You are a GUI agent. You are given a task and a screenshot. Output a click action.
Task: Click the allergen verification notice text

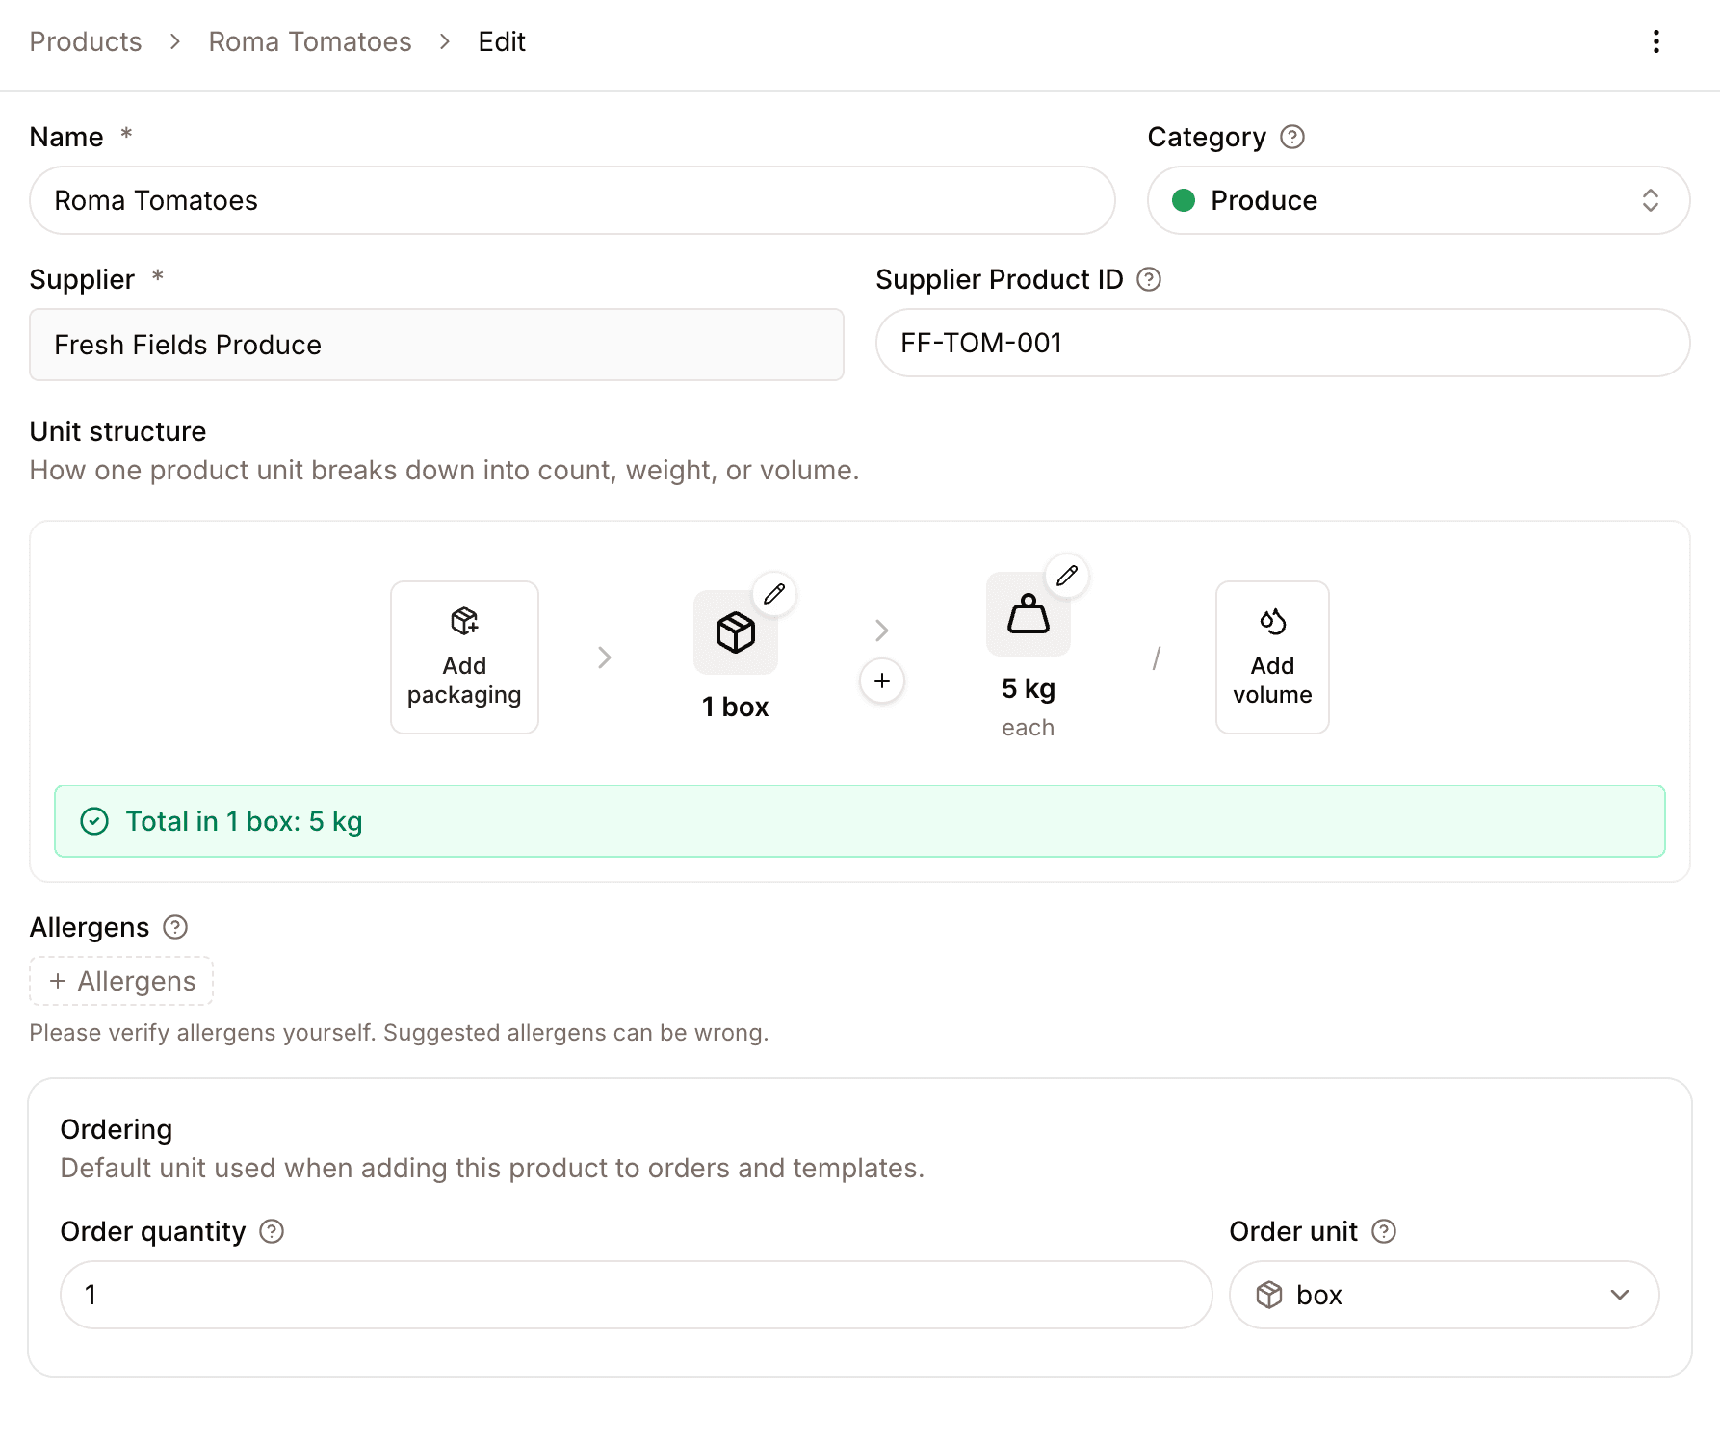tap(399, 1033)
